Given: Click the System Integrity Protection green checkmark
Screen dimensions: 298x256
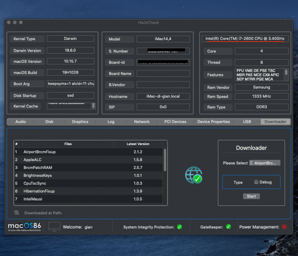Looking at the screenshot, I should (x=179, y=227).
